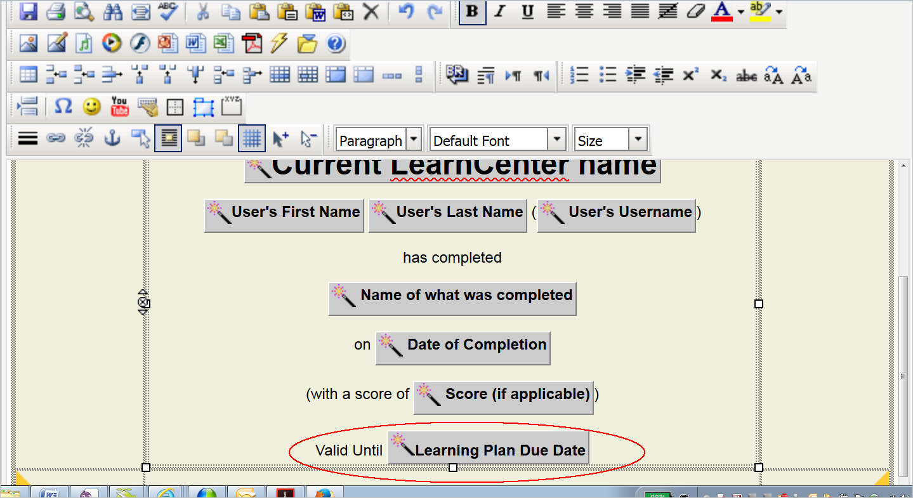Click the YouTube icon
The width and height of the screenshot is (913, 498).
pos(119,107)
